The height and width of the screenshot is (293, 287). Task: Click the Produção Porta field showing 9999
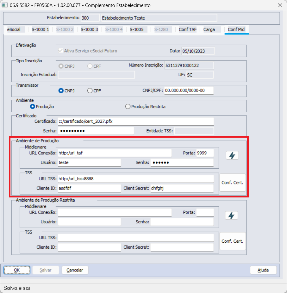click(x=205, y=153)
